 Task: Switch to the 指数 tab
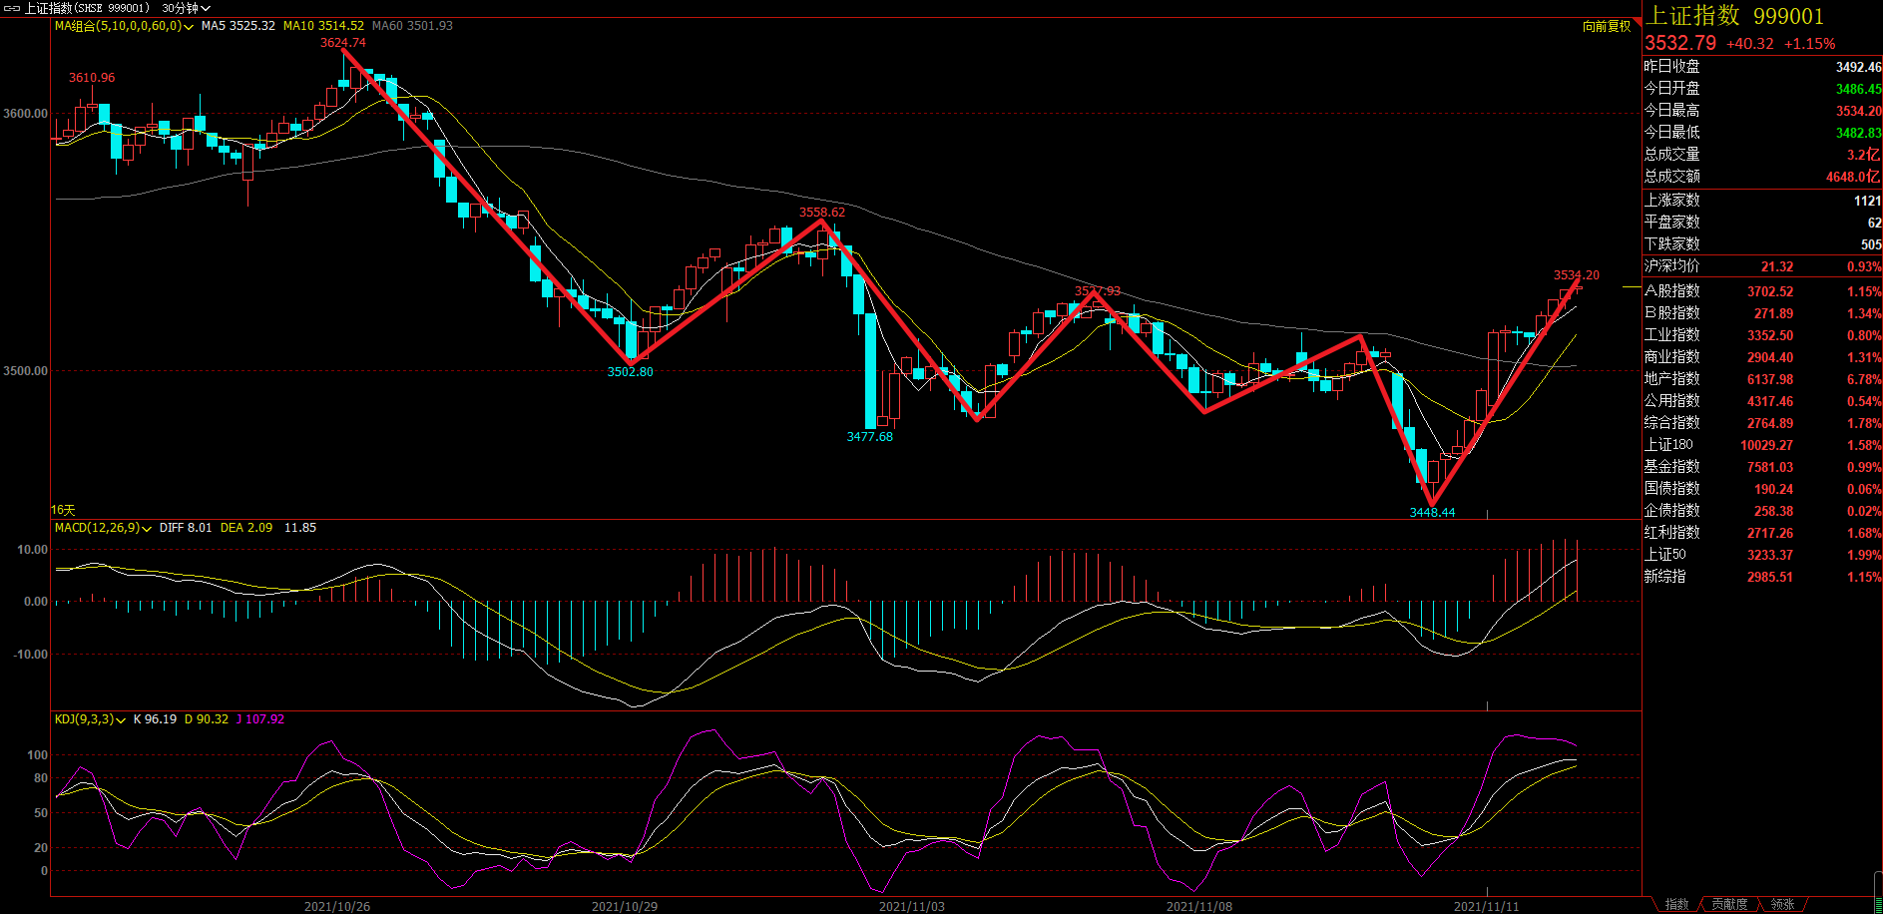pyautogui.click(x=1676, y=904)
